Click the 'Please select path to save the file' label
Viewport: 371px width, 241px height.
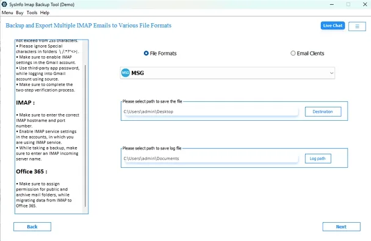(153, 101)
